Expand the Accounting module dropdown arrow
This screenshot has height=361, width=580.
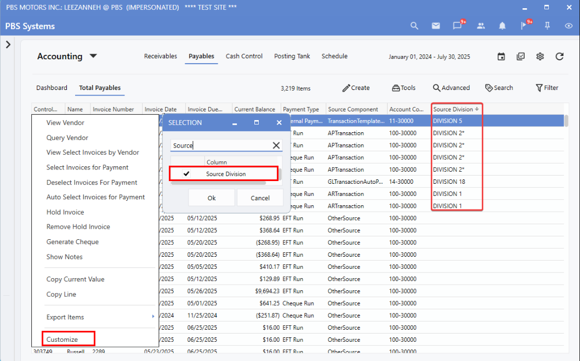[93, 56]
